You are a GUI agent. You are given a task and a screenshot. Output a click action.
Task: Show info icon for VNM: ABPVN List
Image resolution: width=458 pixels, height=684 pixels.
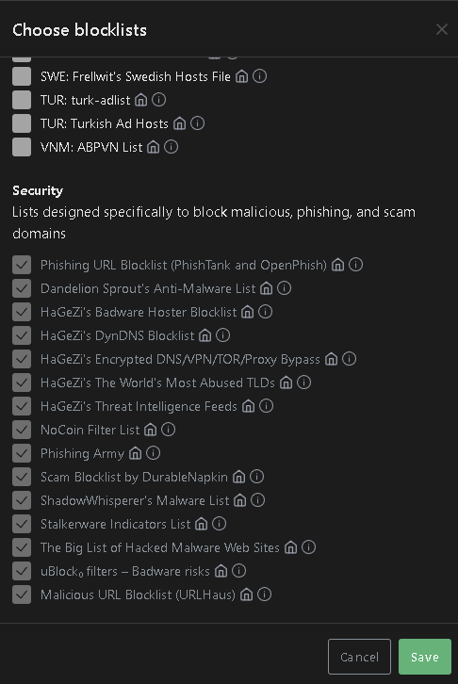pyautogui.click(x=171, y=147)
